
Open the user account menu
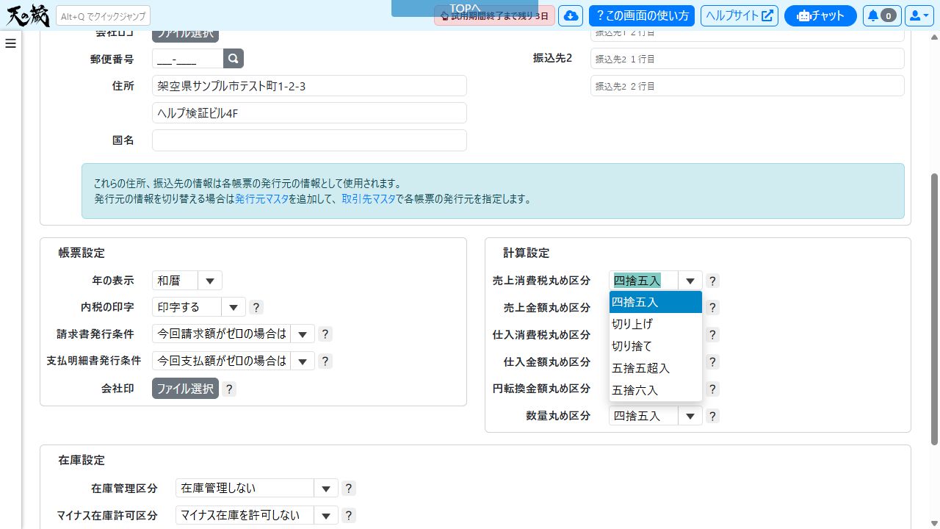pyautogui.click(x=919, y=15)
